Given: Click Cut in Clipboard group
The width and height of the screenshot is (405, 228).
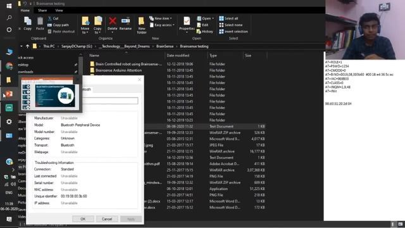Looking at the screenshot, I should click(x=53, y=18).
